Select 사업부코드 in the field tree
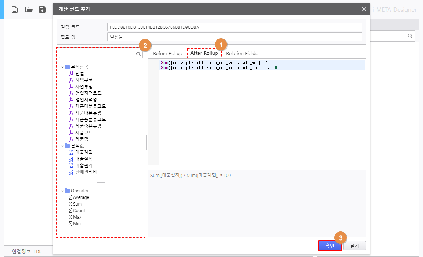Image resolution: width=423 pixels, height=257 pixels. click(x=86, y=80)
